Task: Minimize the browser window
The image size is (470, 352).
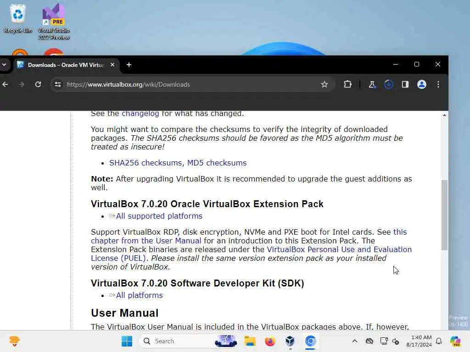Action: click(395, 64)
